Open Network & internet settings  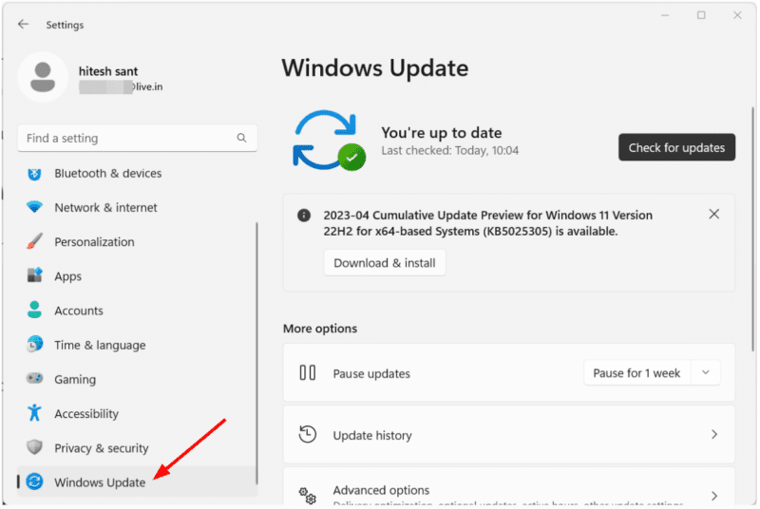(x=137, y=207)
